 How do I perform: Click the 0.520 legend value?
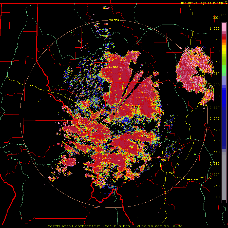pyautogui.click(x=215, y=130)
